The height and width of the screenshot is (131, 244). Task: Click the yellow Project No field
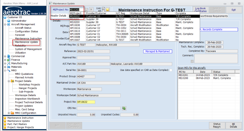click(x=86, y=102)
